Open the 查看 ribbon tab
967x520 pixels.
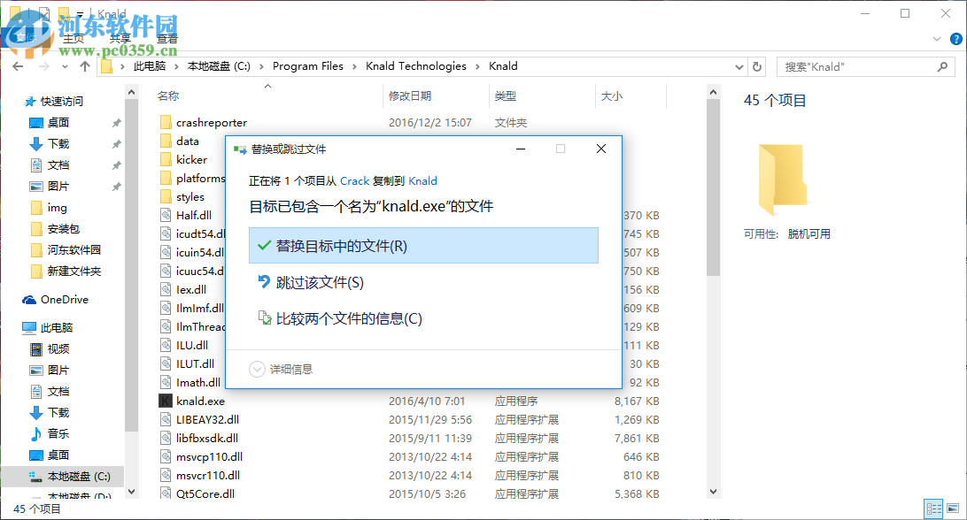click(x=166, y=38)
